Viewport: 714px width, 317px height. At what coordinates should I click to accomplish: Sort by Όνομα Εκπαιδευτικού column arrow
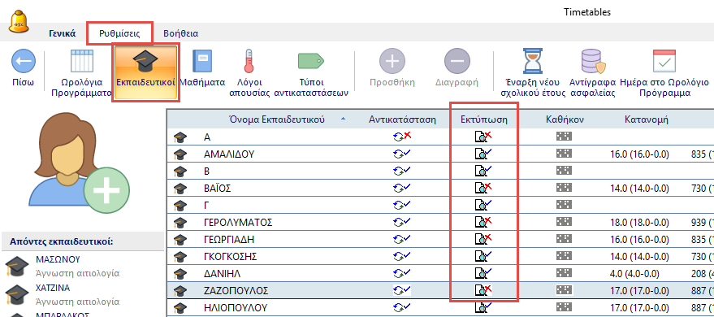[343, 119]
